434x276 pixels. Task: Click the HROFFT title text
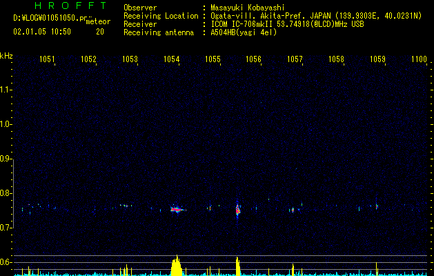pyautogui.click(x=70, y=6)
